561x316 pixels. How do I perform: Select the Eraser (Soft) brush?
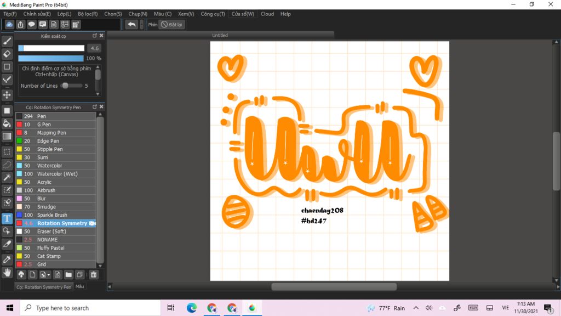(x=56, y=232)
